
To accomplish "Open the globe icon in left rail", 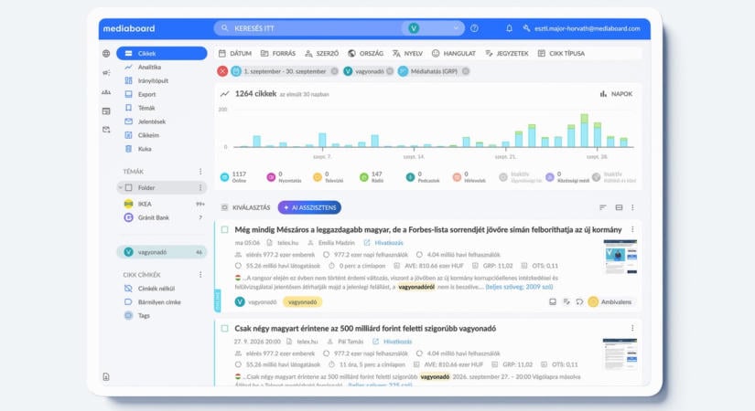I will click(x=106, y=53).
